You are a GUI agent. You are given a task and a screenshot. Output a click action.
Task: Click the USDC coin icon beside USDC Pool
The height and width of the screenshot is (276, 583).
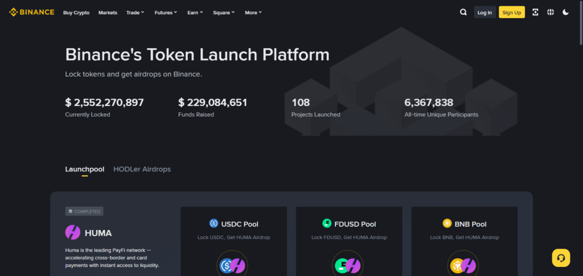click(x=214, y=223)
